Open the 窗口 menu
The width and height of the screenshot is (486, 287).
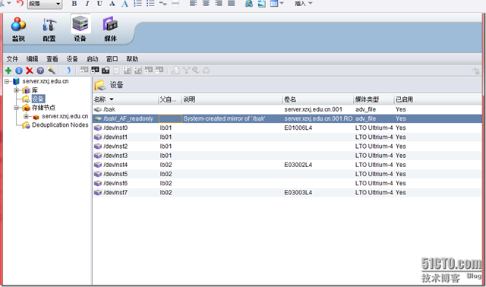pos(112,59)
